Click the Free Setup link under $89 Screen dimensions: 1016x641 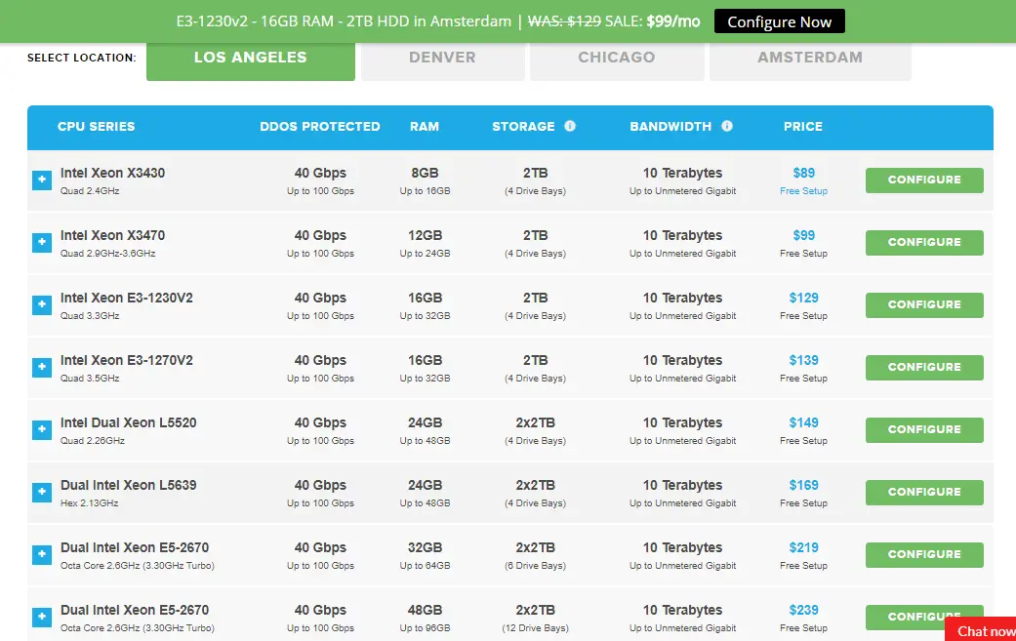tap(803, 191)
